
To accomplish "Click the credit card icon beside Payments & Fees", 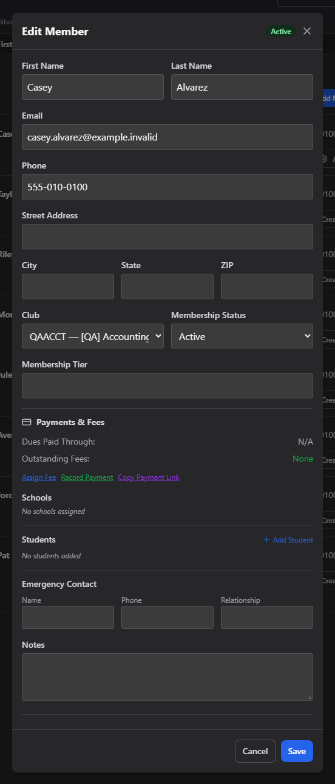I will pos(27,422).
